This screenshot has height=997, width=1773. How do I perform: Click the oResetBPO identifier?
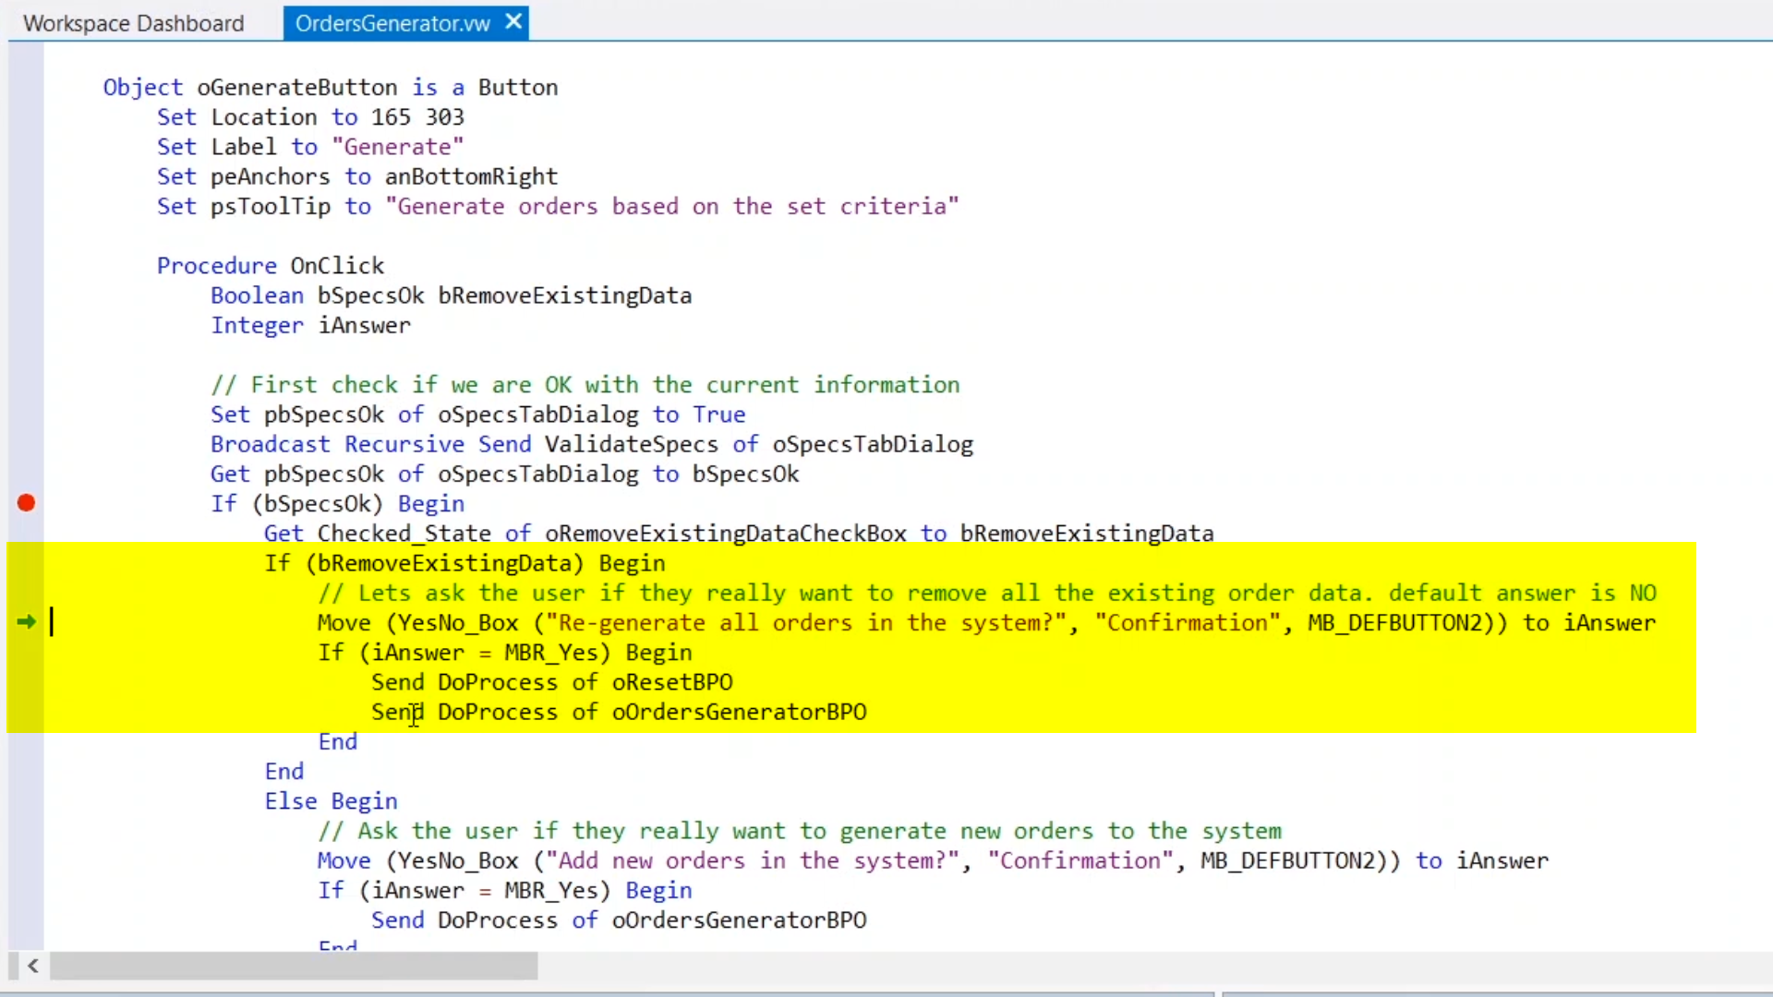(x=672, y=682)
